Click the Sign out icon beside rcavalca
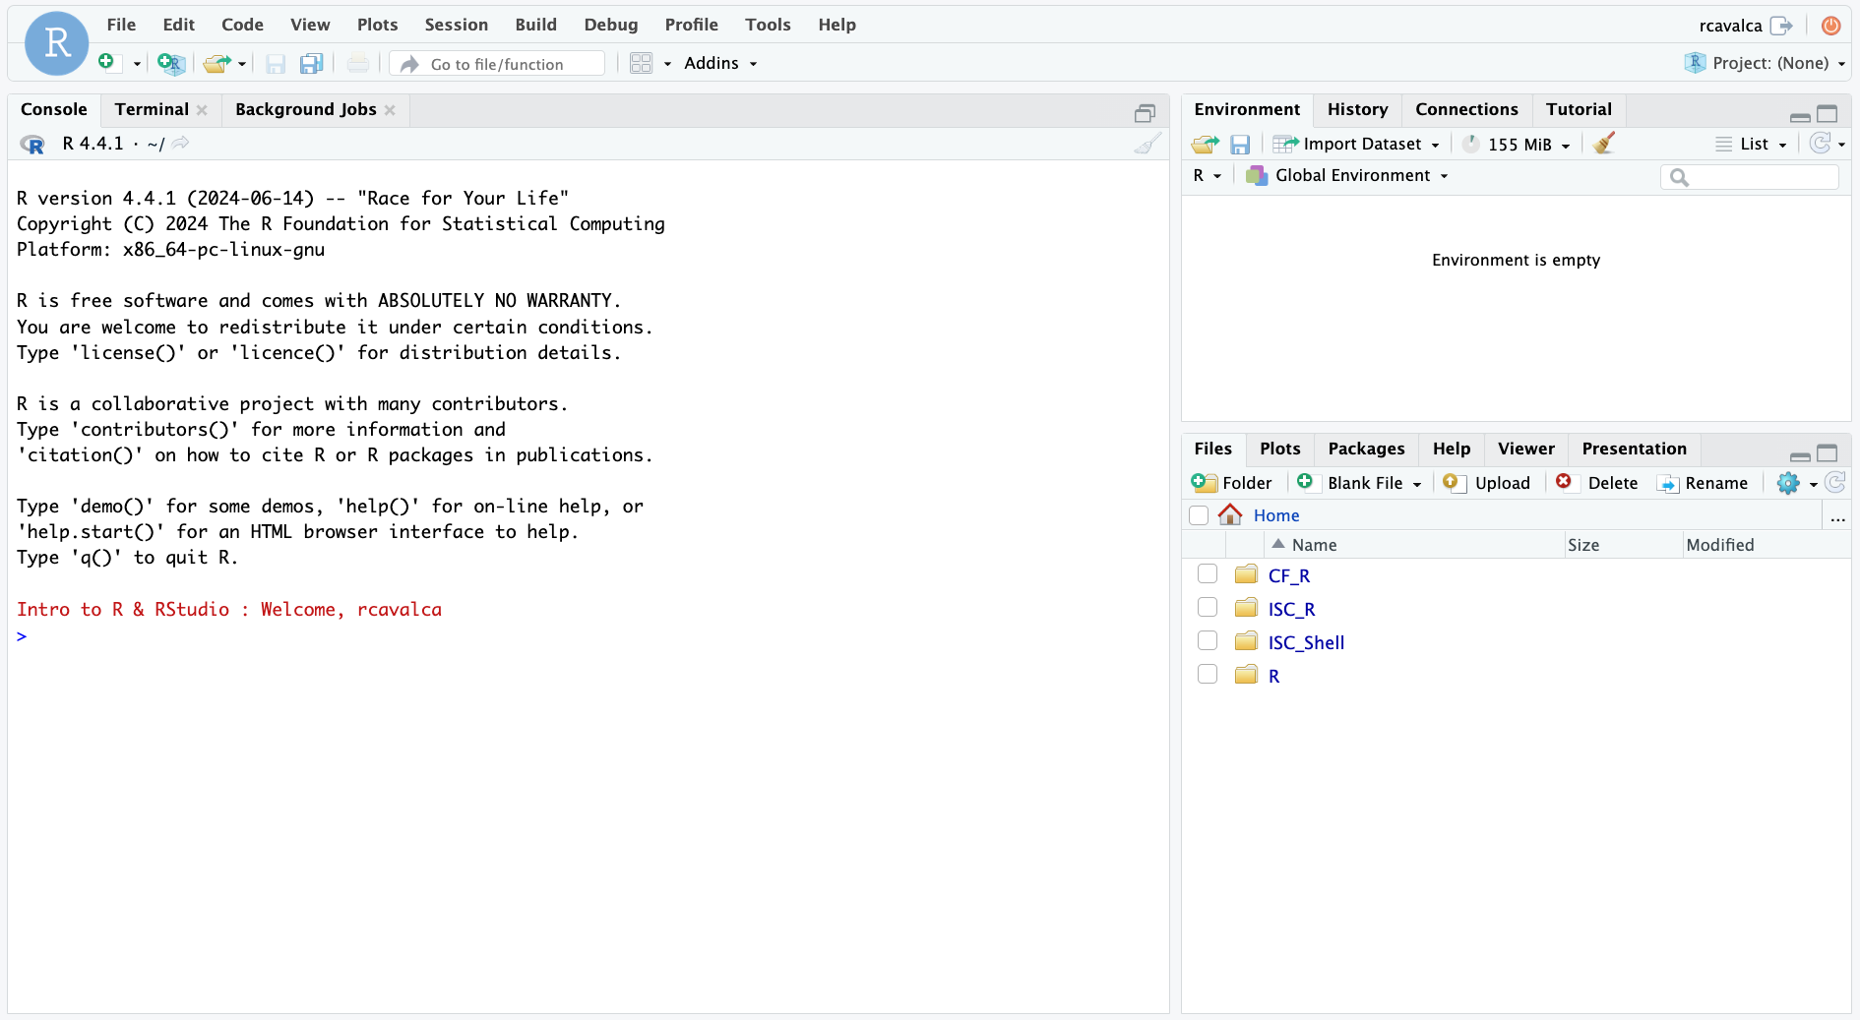The height and width of the screenshot is (1020, 1860). click(1781, 26)
